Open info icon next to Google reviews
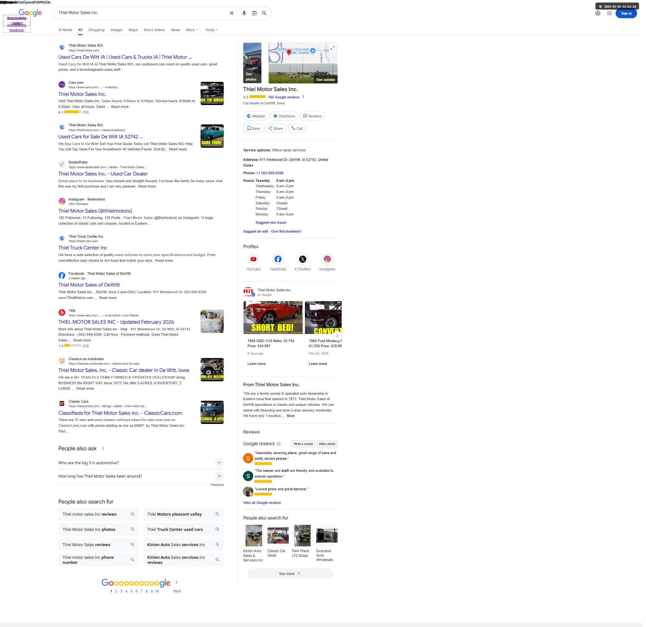Screen dimensions: 646x627 click(x=279, y=444)
